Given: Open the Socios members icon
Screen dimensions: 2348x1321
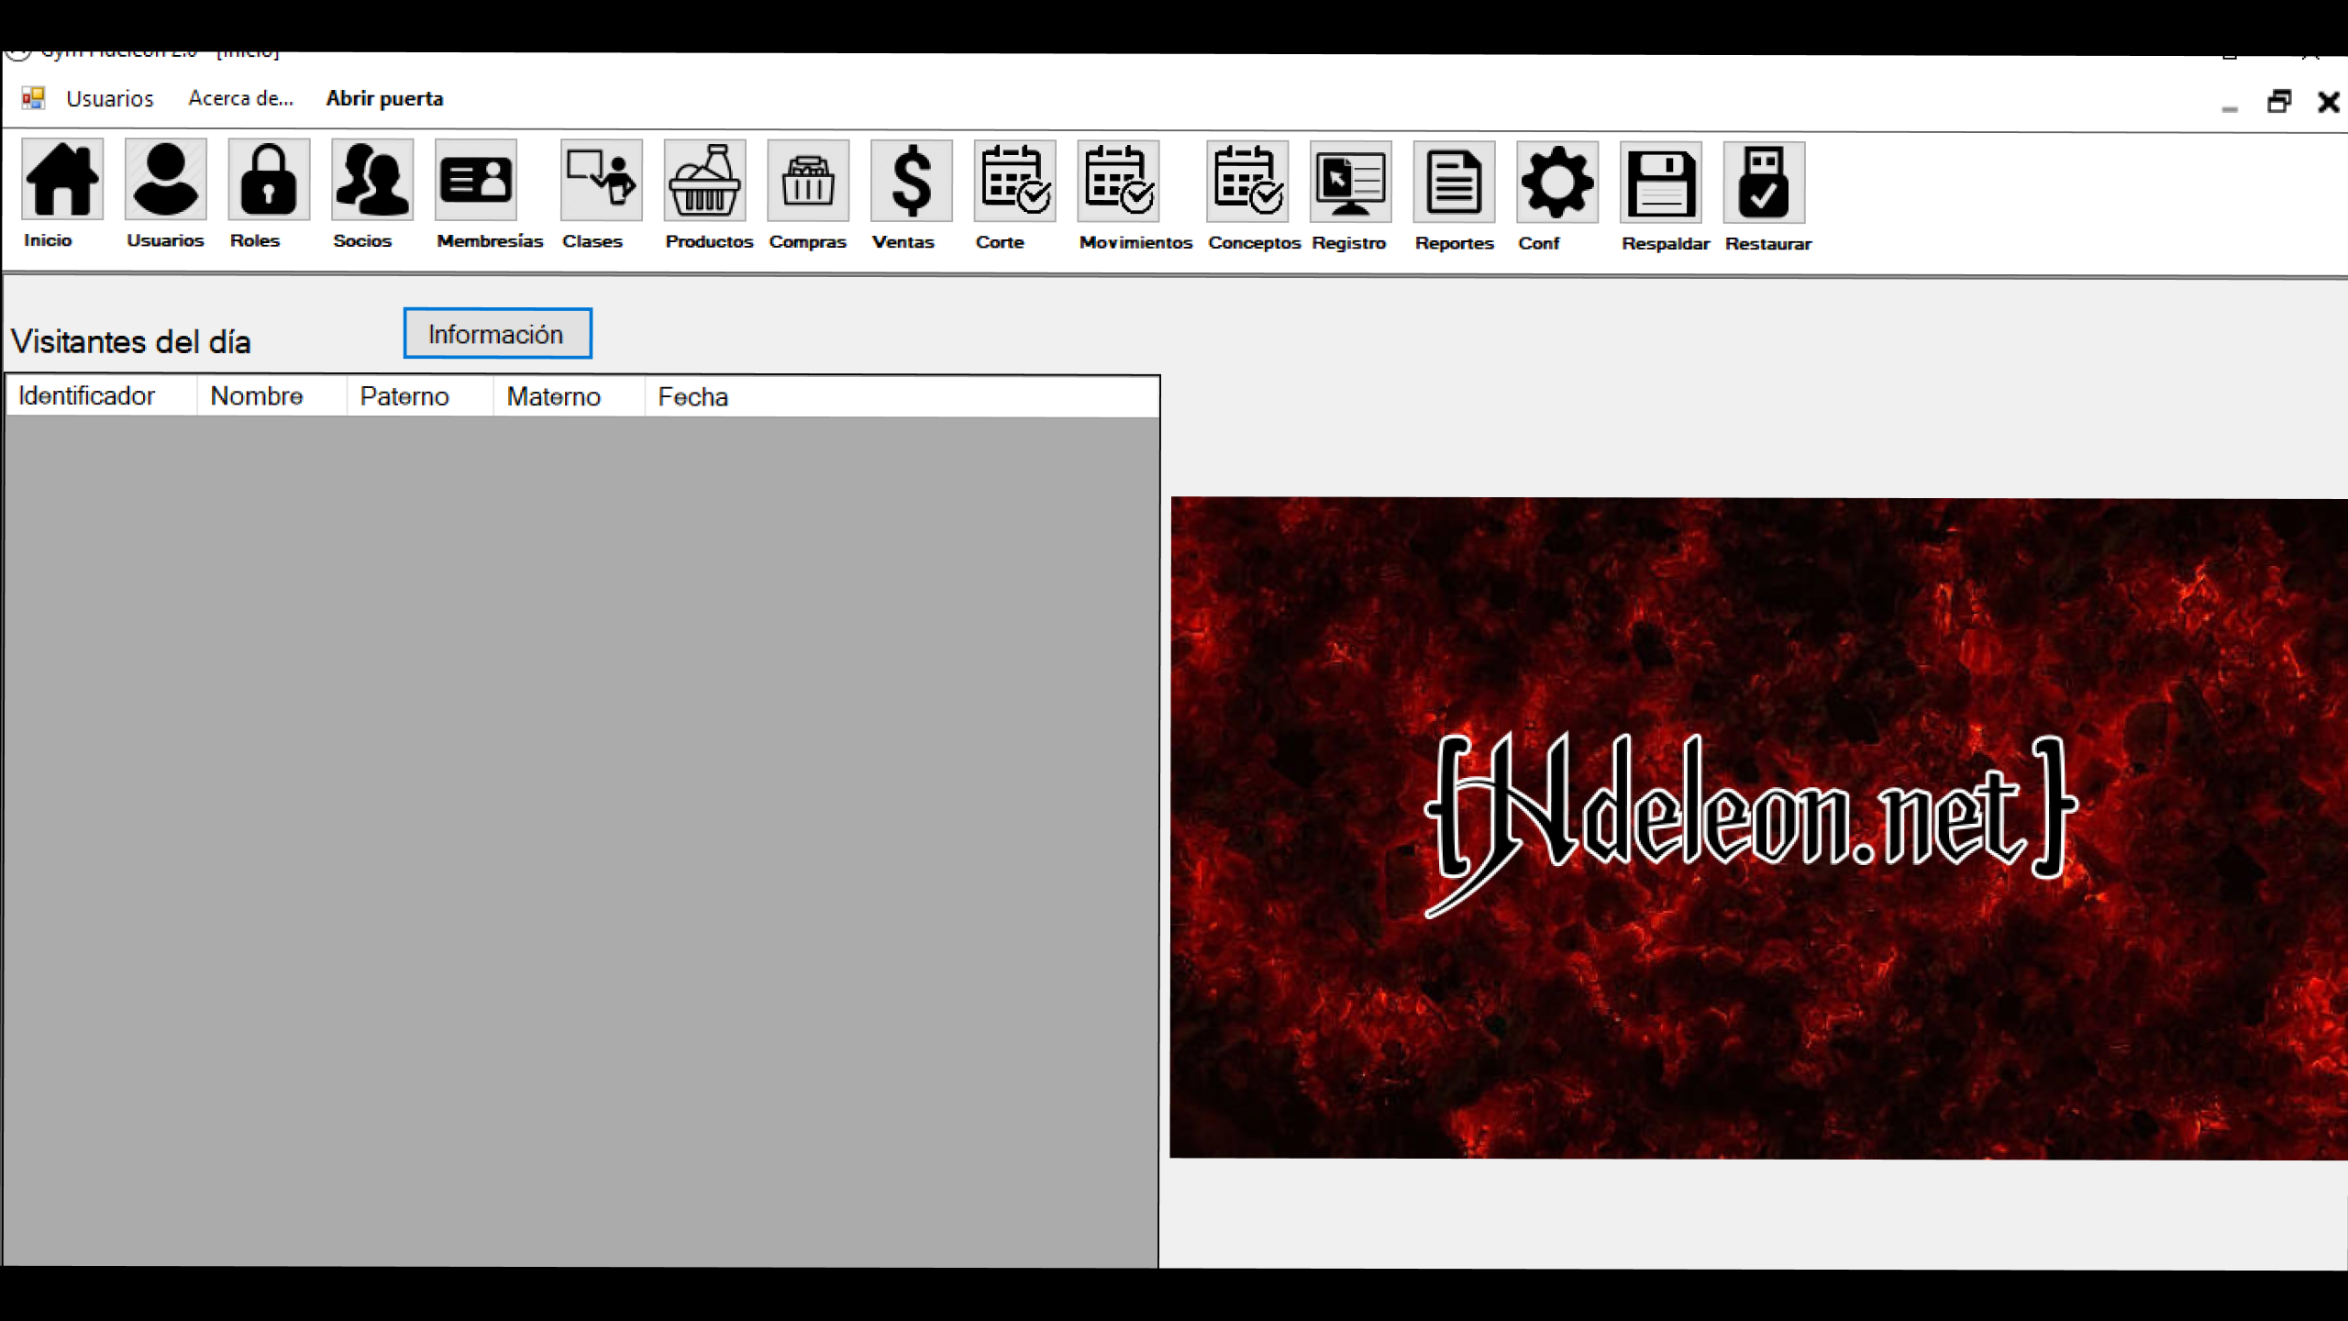Looking at the screenshot, I should pos(371,180).
